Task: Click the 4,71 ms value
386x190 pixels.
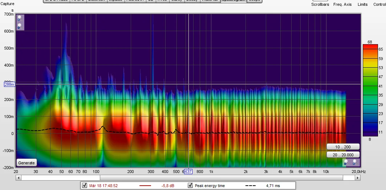Action: coord(273,186)
